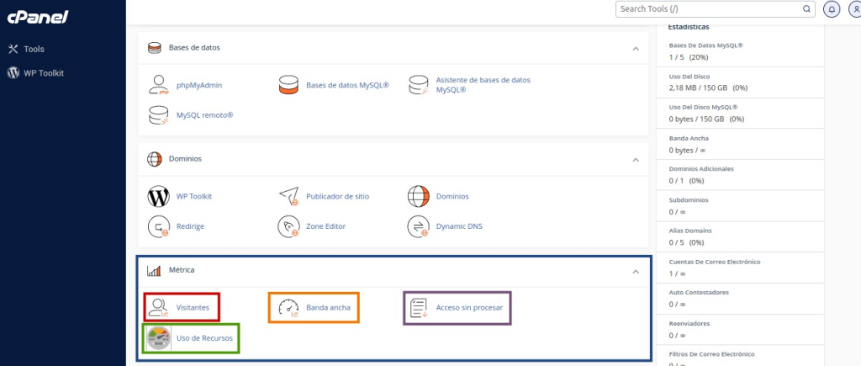
Task: Click the Uso de Recursos gauge icon
Action: pos(158,338)
